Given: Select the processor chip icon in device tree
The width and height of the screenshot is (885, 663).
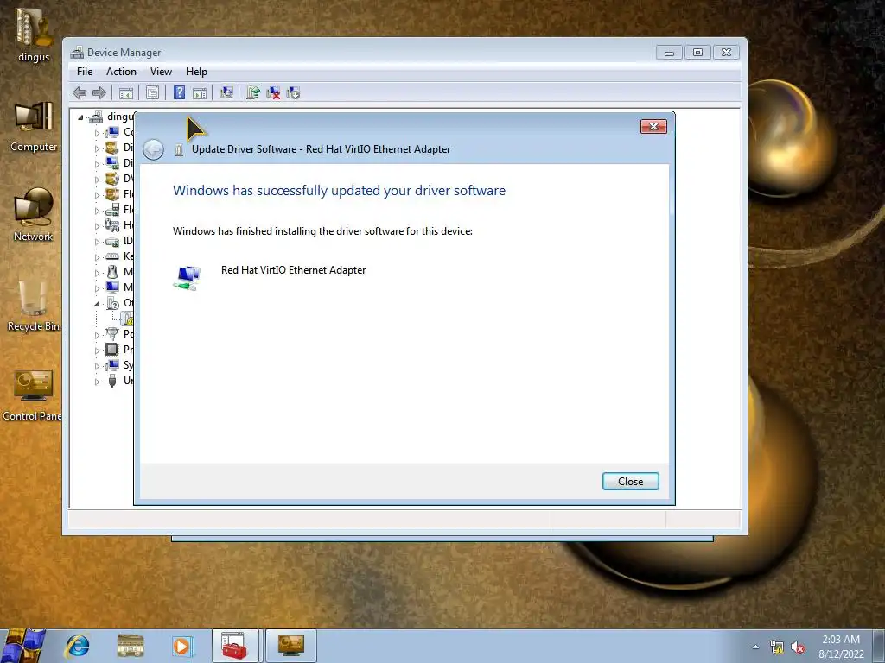Looking at the screenshot, I should (112, 350).
